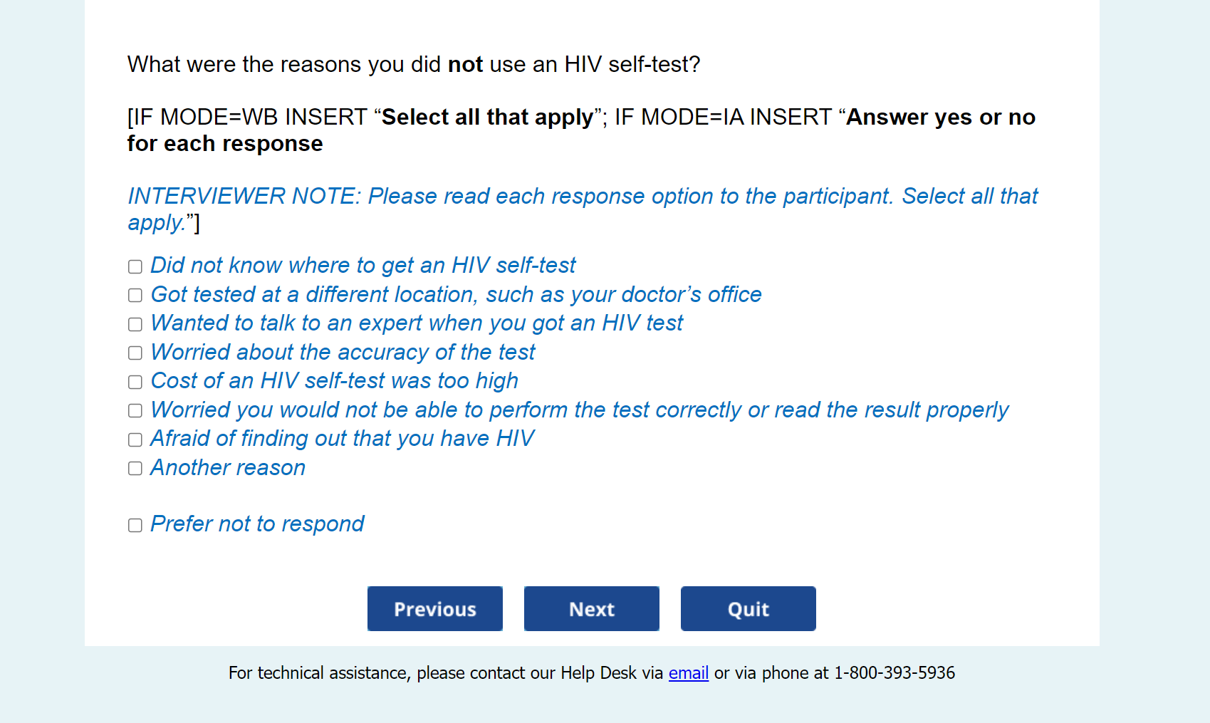Mark the 'Afraid of finding out' checkbox

[x=135, y=440]
